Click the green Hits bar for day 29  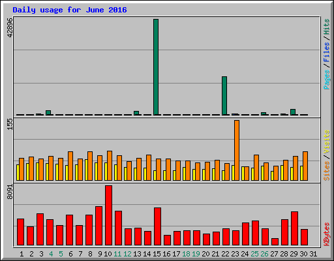click(293, 112)
